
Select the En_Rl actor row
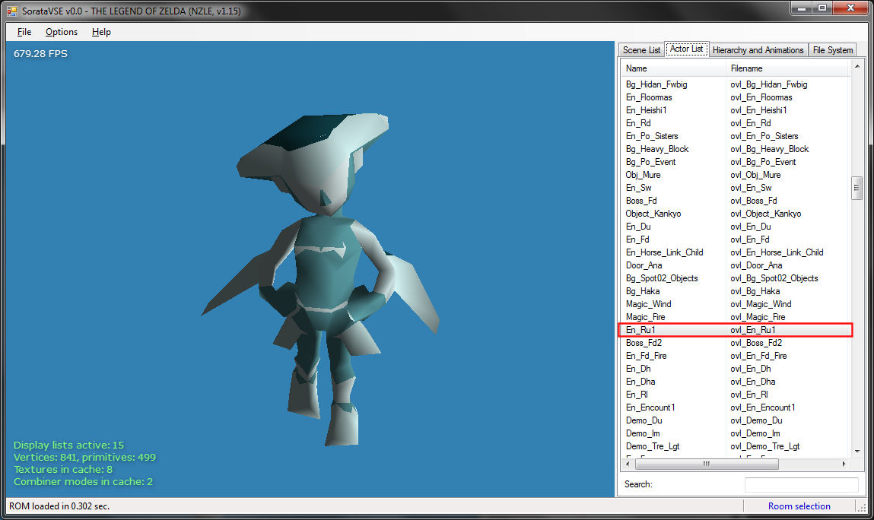pyautogui.click(x=736, y=395)
